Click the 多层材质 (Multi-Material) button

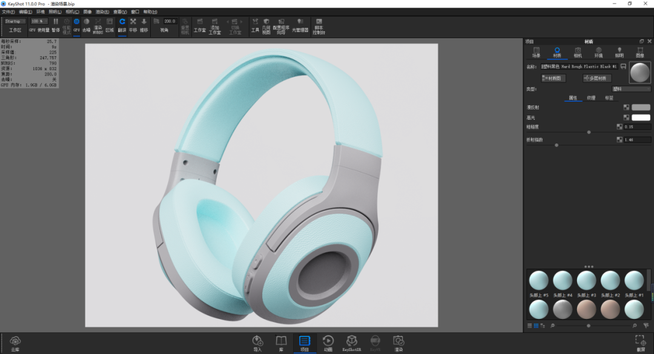click(597, 78)
